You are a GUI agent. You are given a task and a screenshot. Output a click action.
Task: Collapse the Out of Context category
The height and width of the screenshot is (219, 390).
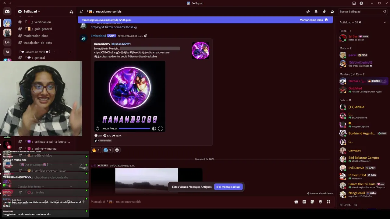tap(35, 165)
